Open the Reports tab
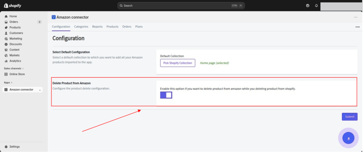This screenshot has width=363, height=152. point(97,27)
